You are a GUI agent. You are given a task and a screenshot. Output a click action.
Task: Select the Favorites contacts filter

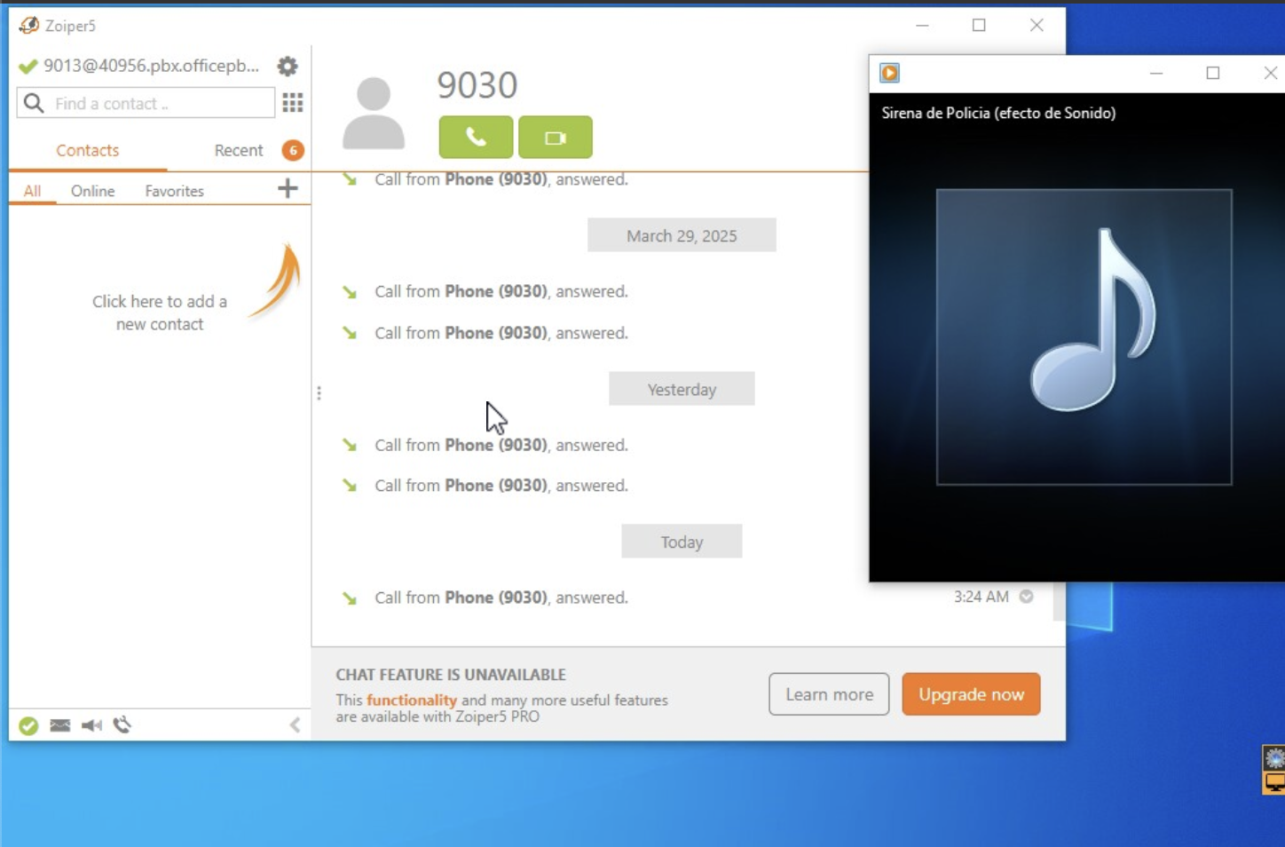(x=175, y=191)
